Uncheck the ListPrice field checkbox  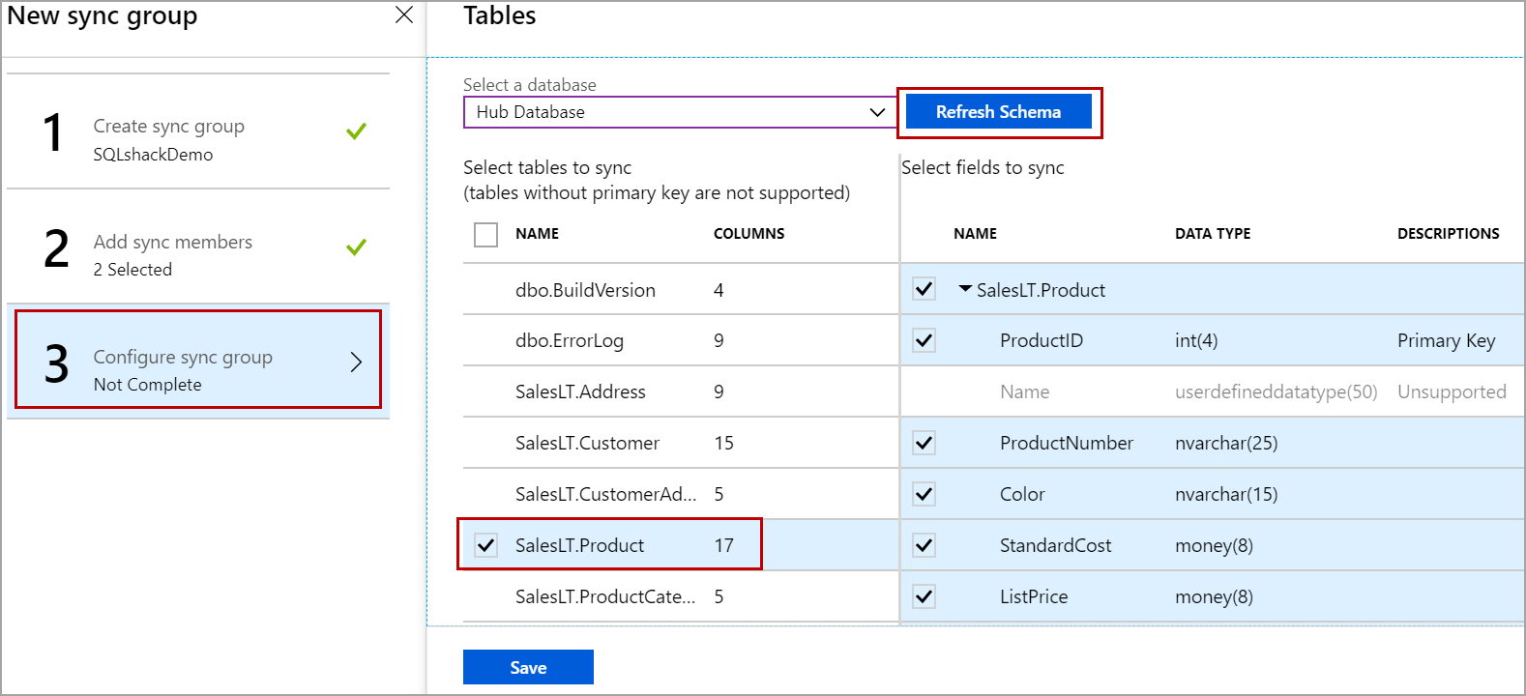pos(924,596)
